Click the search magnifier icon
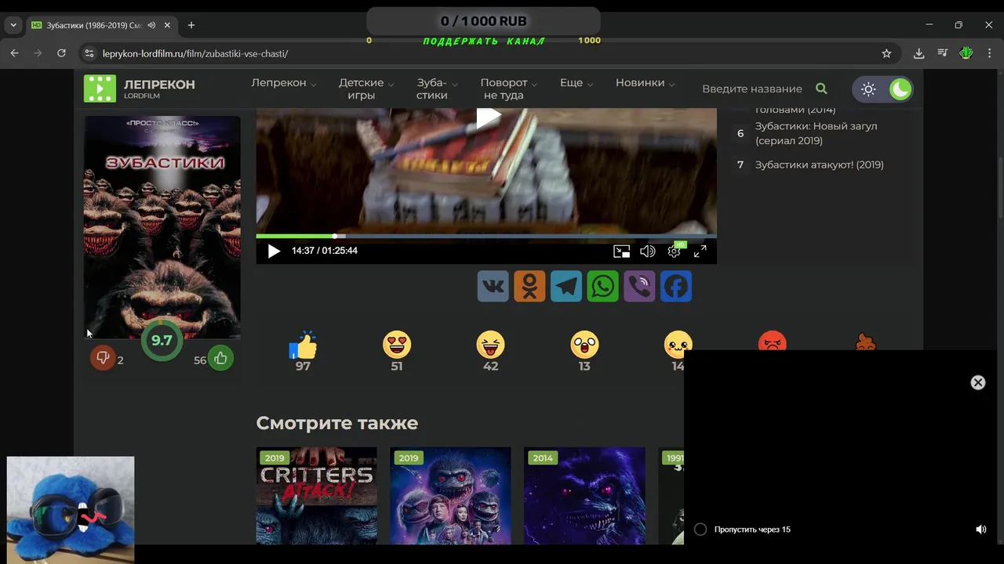The image size is (1004, 564). tap(821, 89)
